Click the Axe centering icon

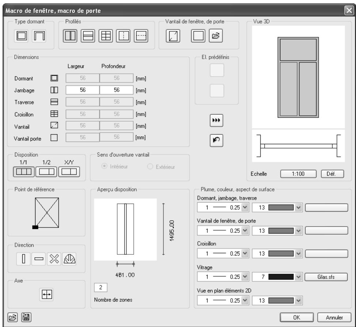(46, 295)
